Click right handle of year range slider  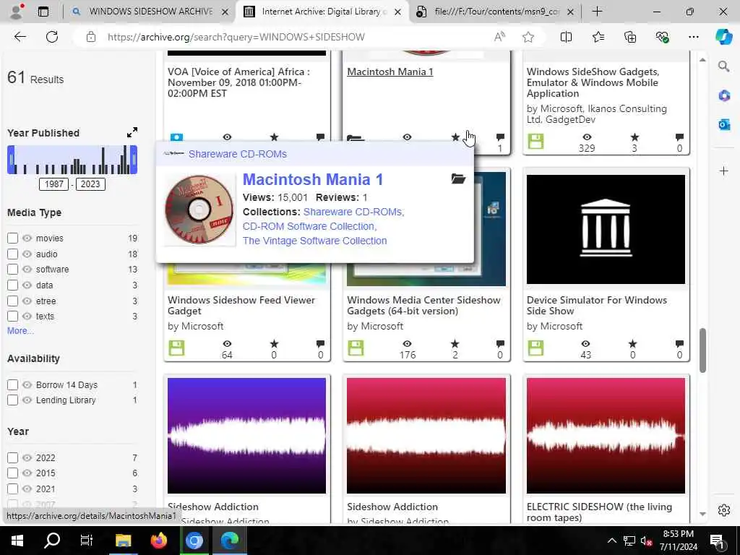pos(134,160)
